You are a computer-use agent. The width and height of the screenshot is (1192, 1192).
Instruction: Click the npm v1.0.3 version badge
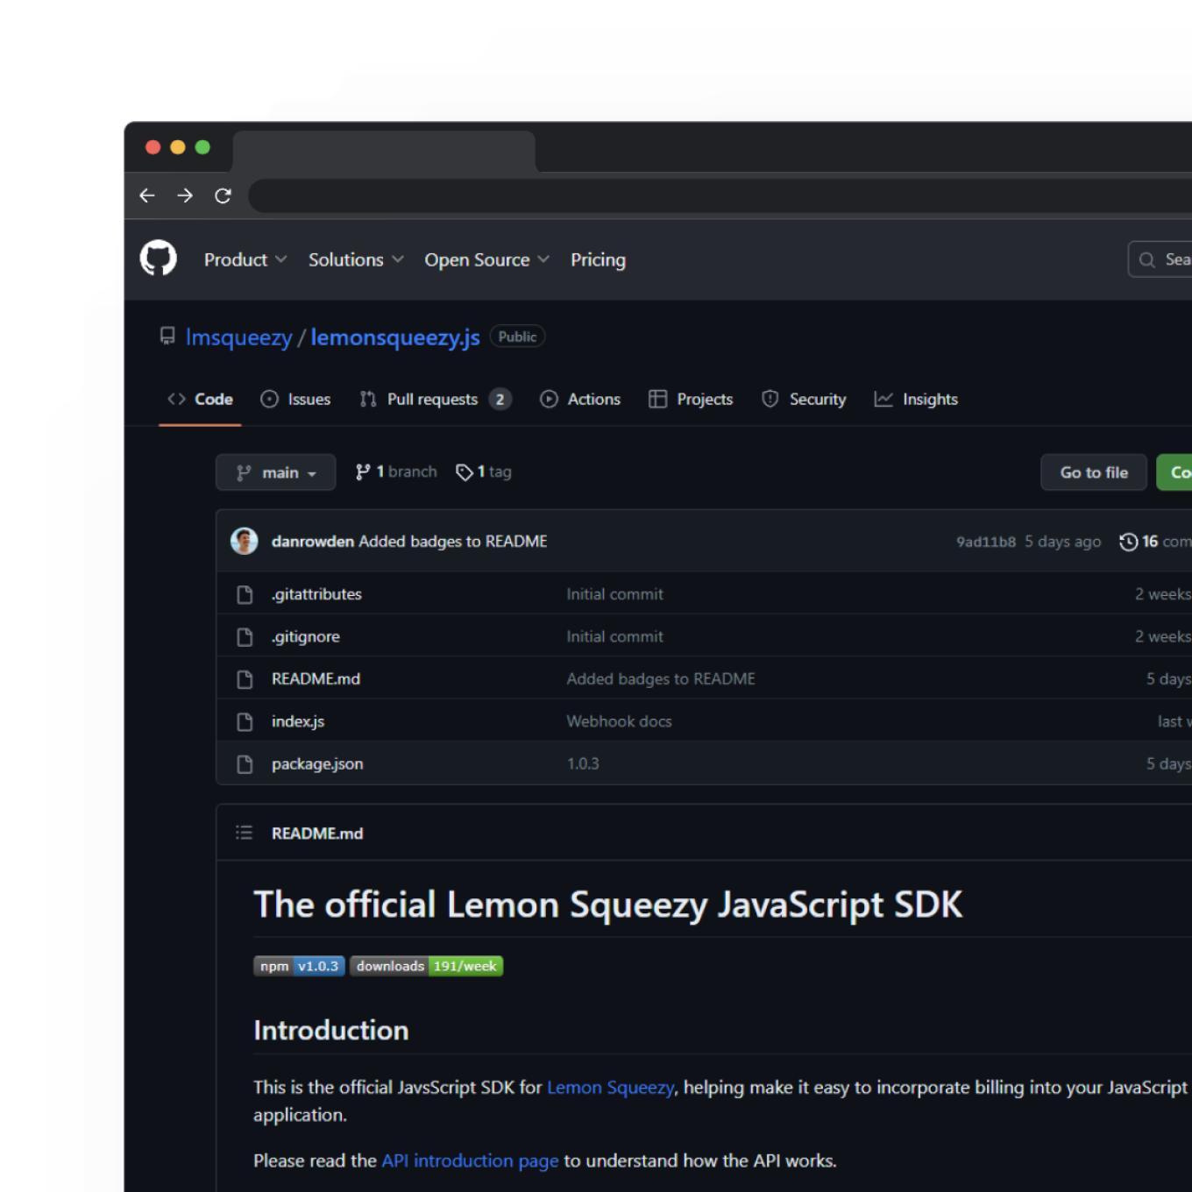pyautogui.click(x=299, y=966)
